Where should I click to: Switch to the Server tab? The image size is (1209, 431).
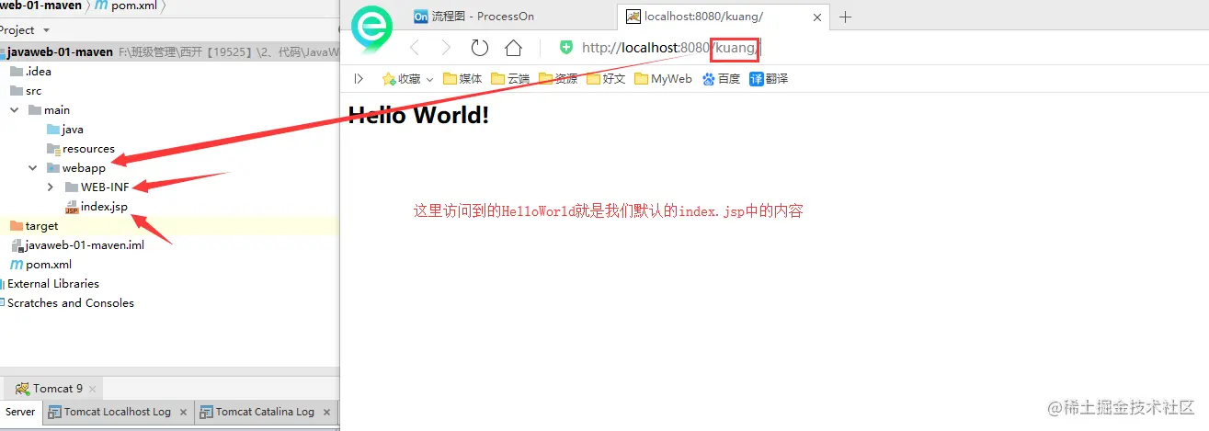coord(20,412)
